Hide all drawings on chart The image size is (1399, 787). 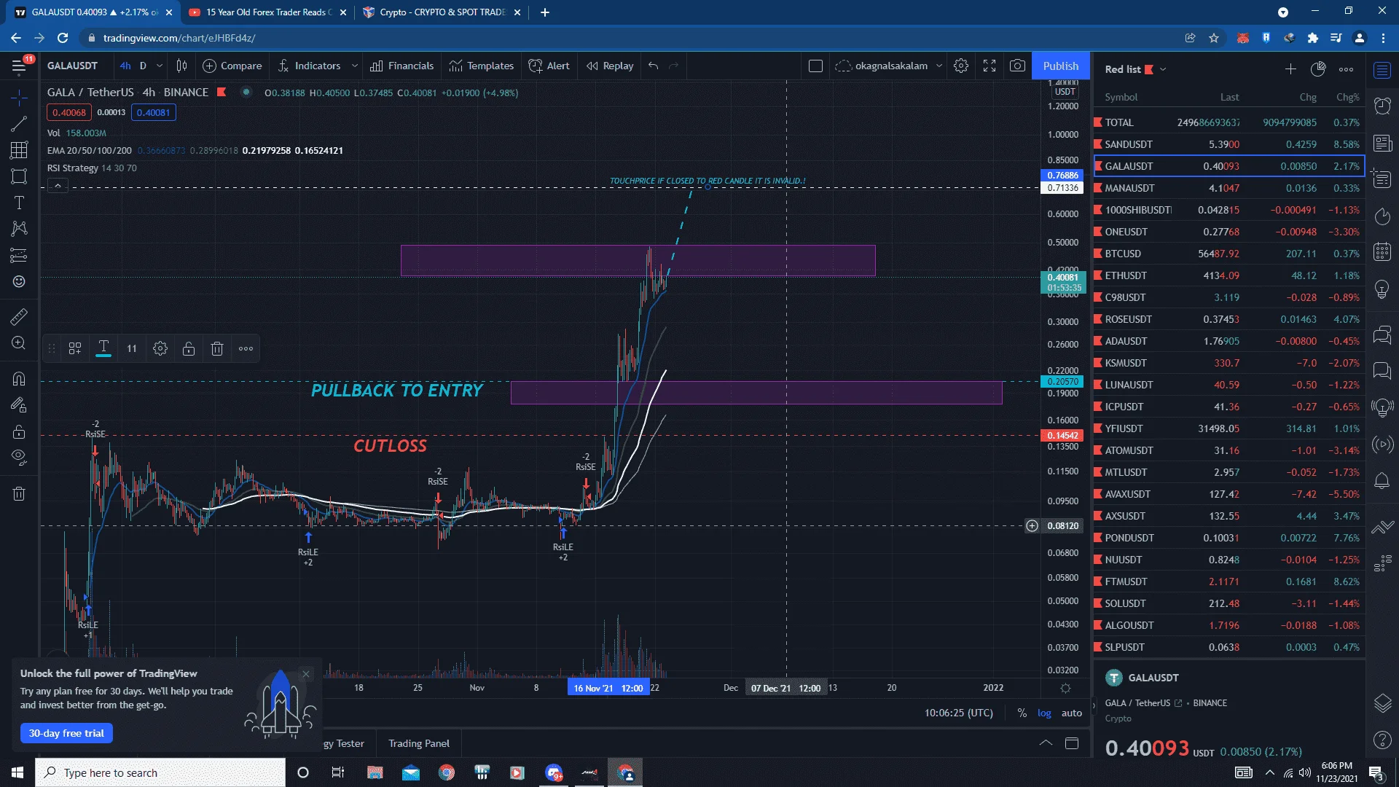(19, 457)
